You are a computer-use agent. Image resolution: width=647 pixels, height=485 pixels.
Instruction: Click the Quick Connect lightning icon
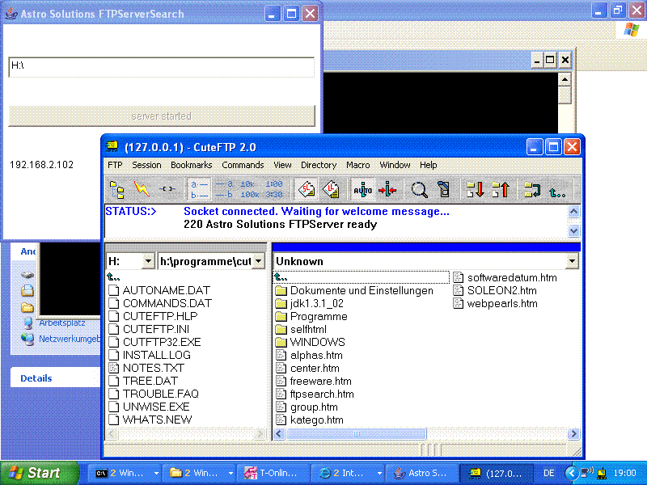(x=142, y=189)
